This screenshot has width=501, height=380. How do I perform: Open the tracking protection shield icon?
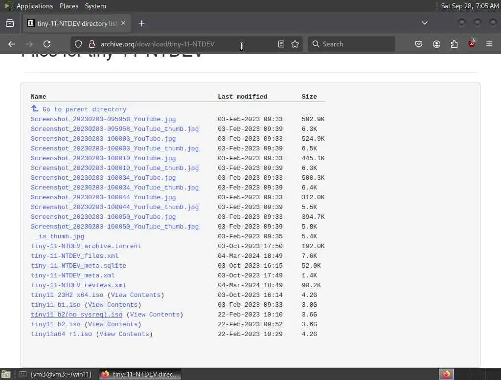(78, 44)
